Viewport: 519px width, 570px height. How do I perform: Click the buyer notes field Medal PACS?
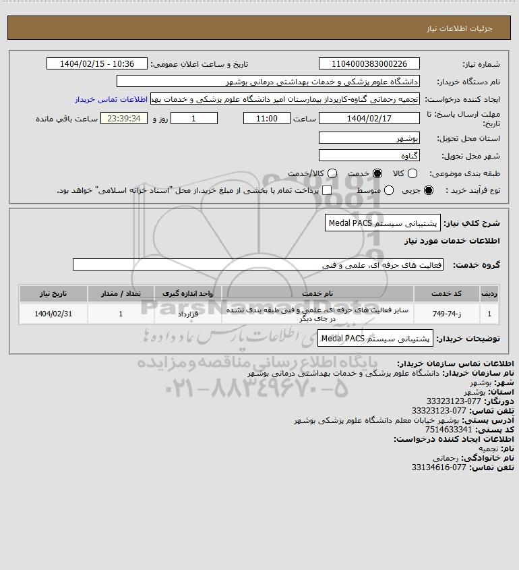click(375, 339)
